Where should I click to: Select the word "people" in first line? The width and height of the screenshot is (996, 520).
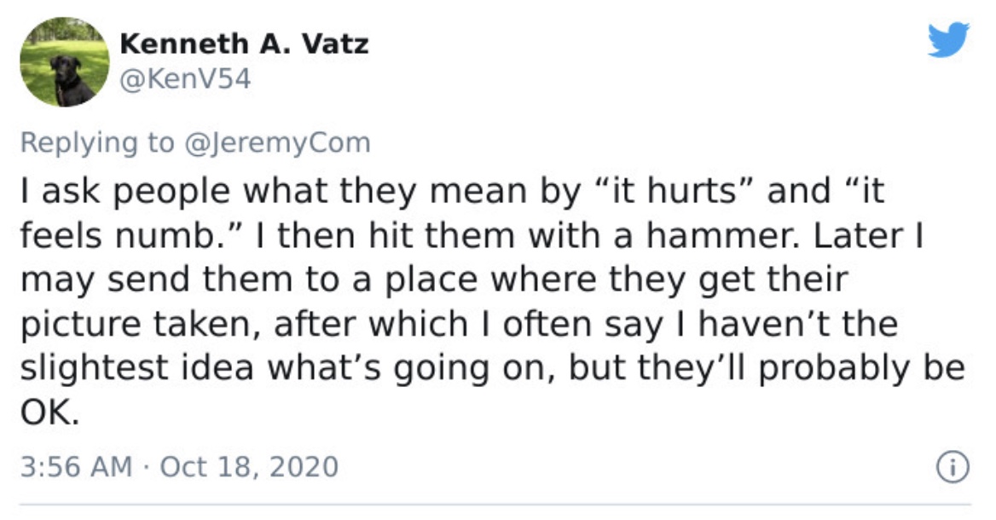pos(171,192)
